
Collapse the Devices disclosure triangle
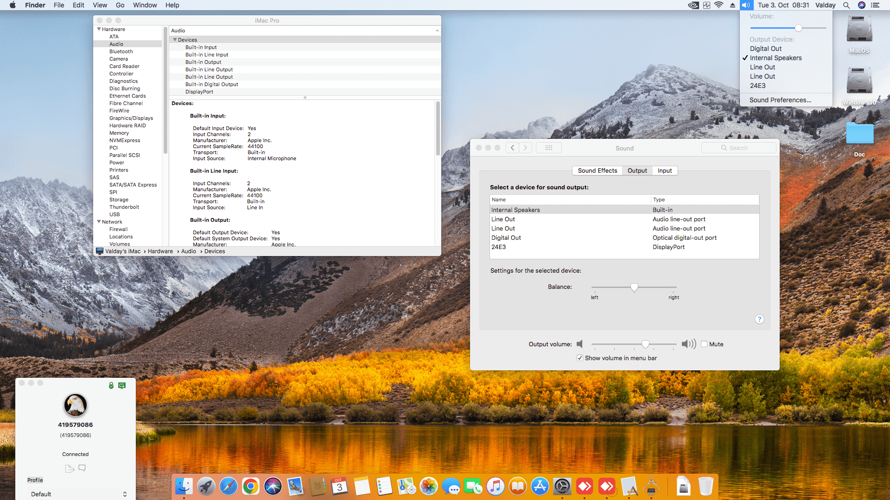(x=175, y=40)
